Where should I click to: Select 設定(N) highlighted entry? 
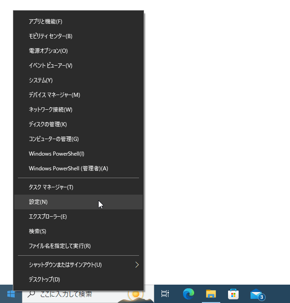tap(78, 202)
